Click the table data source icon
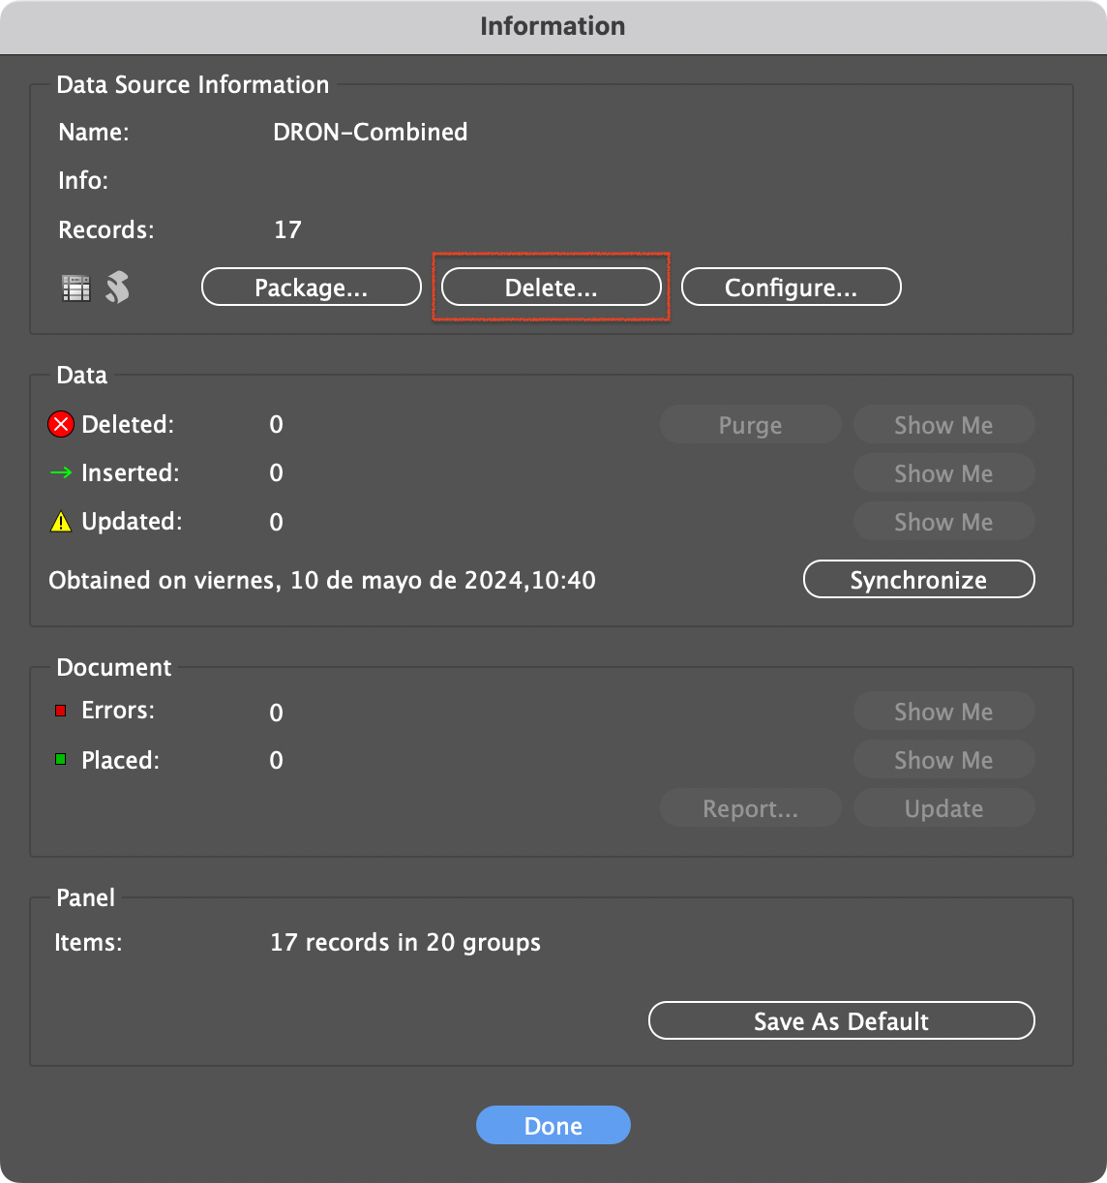 tap(76, 288)
